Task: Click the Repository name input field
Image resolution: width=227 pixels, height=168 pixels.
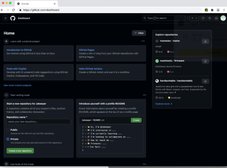Action: 38,122
